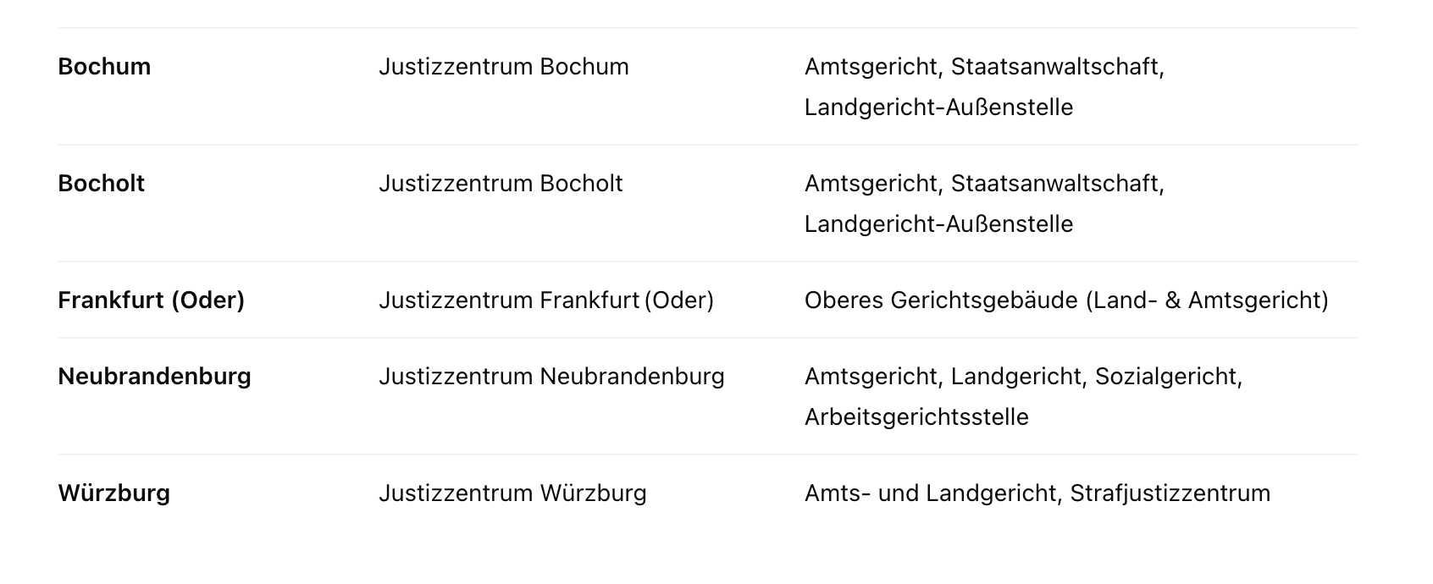Select Justizzentrum Frankfurt (Oder) cell
1433x584 pixels.
(x=546, y=300)
